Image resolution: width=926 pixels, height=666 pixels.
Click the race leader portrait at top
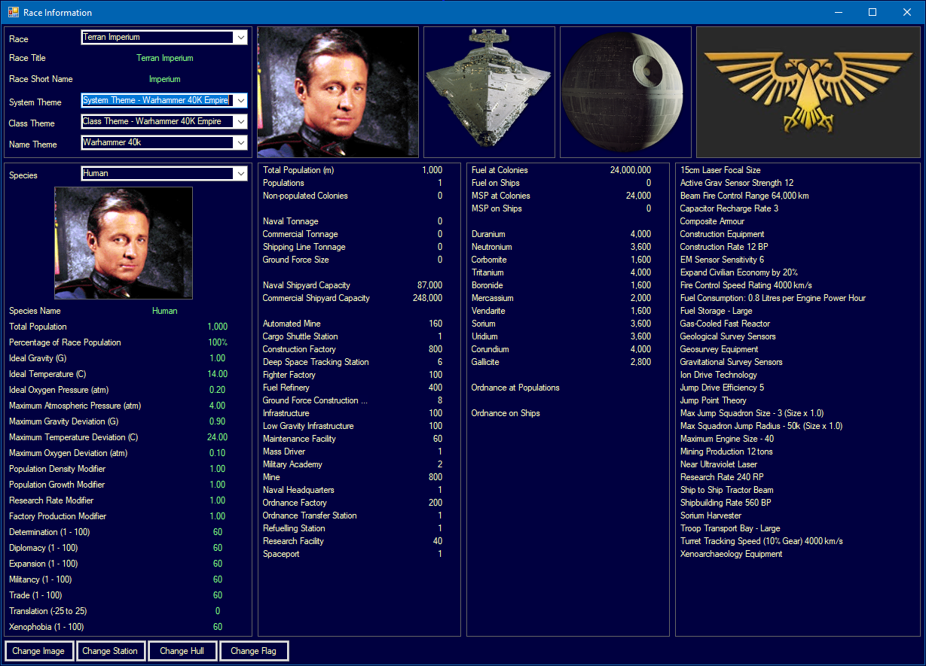338,92
